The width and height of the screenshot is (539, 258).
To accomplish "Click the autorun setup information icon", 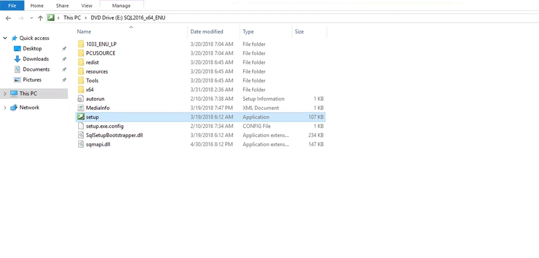I will click(81, 99).
